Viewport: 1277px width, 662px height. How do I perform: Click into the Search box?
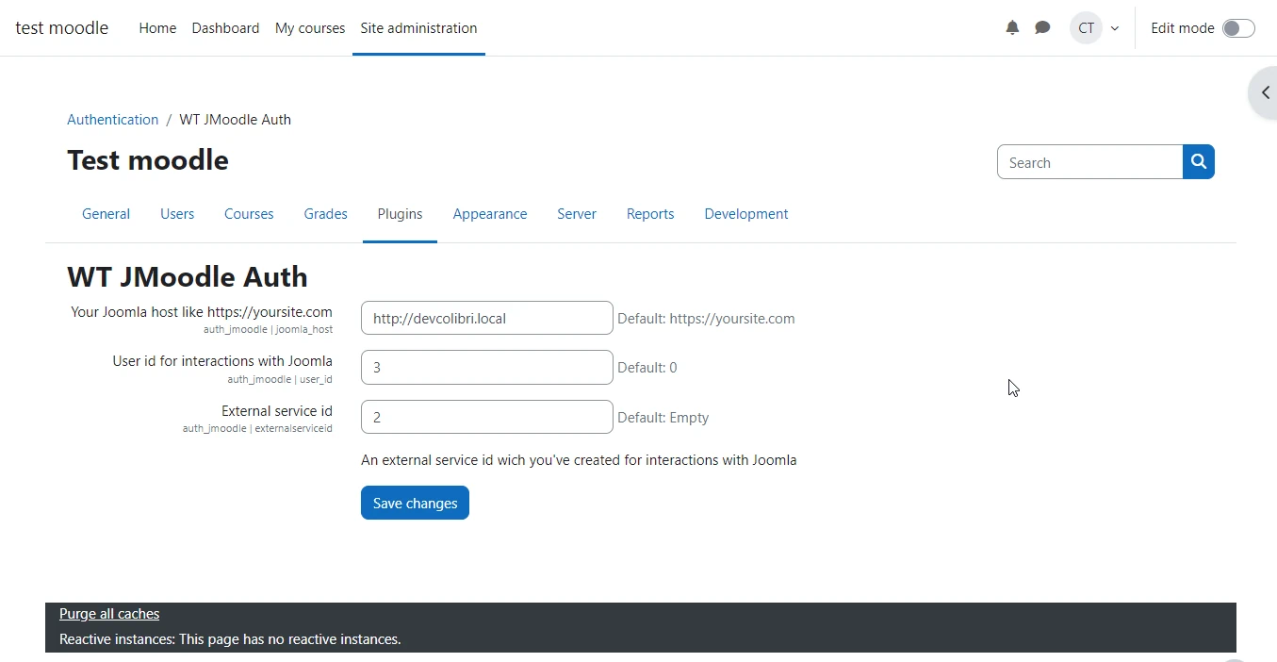[x=1089, y=162]
